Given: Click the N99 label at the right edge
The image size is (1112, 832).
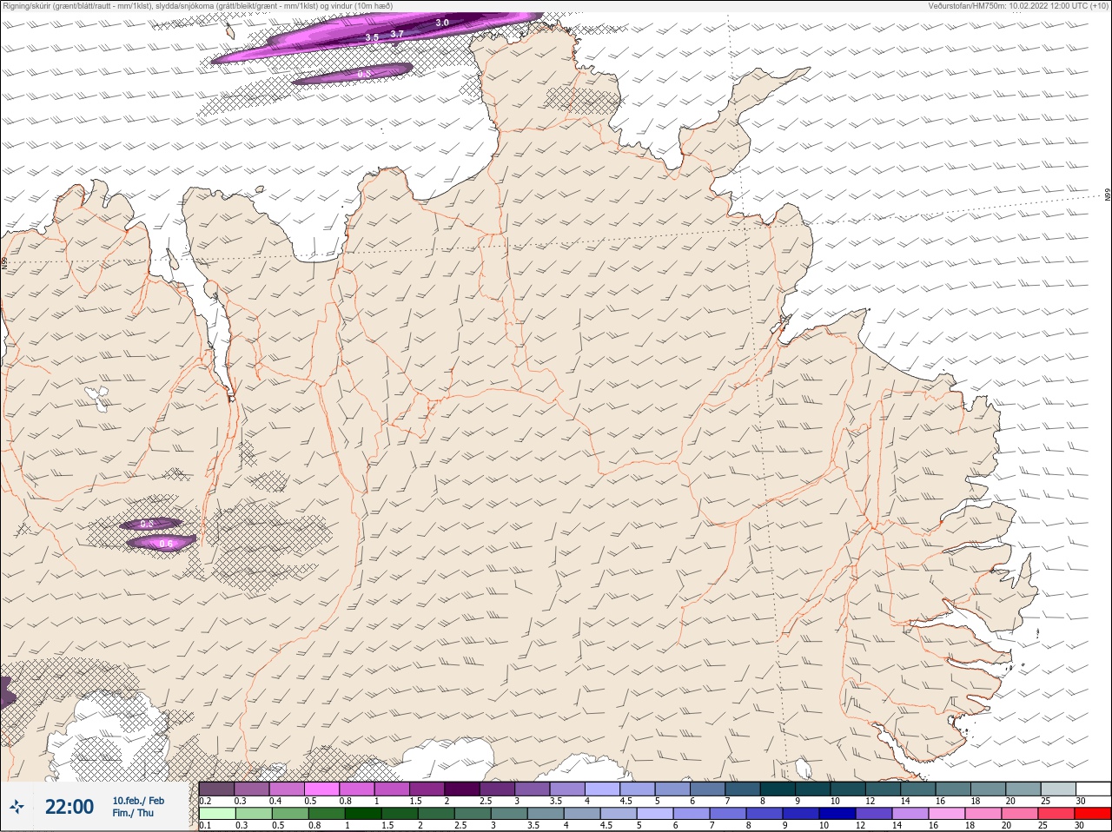Looking at the screenshot, I should (1108, 195).
